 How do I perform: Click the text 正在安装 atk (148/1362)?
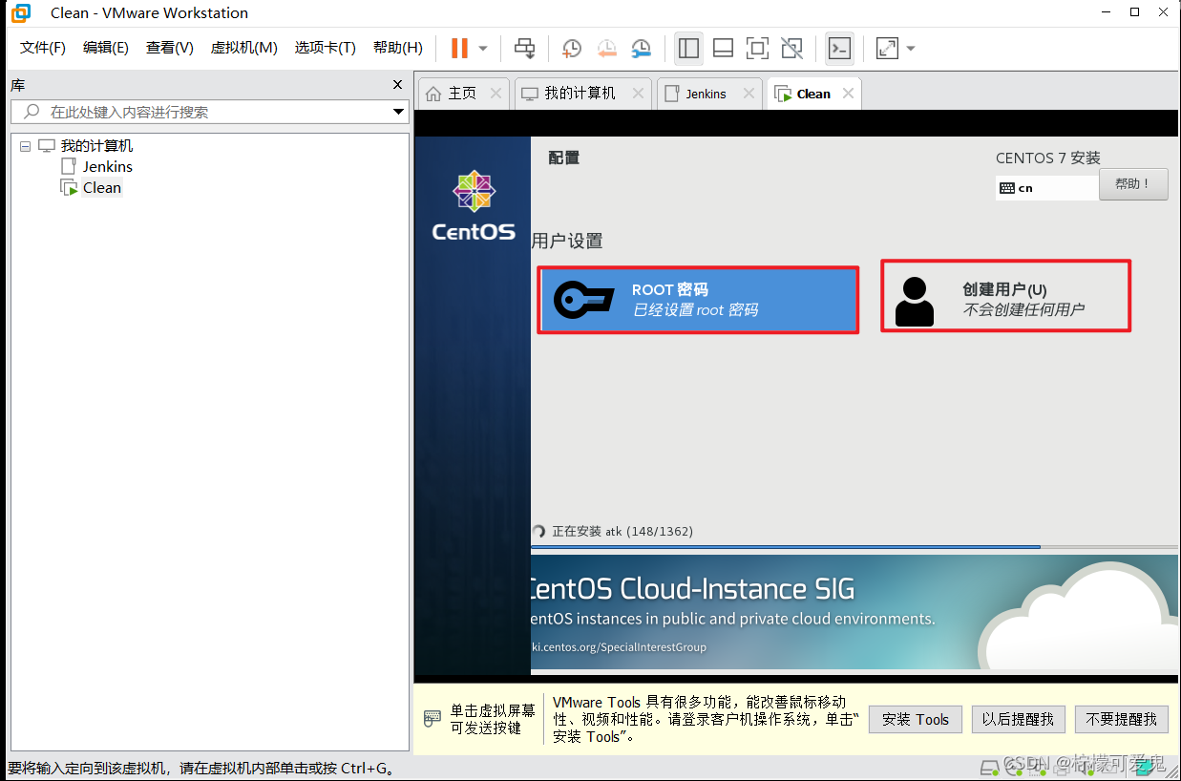[x=622, y=531]
